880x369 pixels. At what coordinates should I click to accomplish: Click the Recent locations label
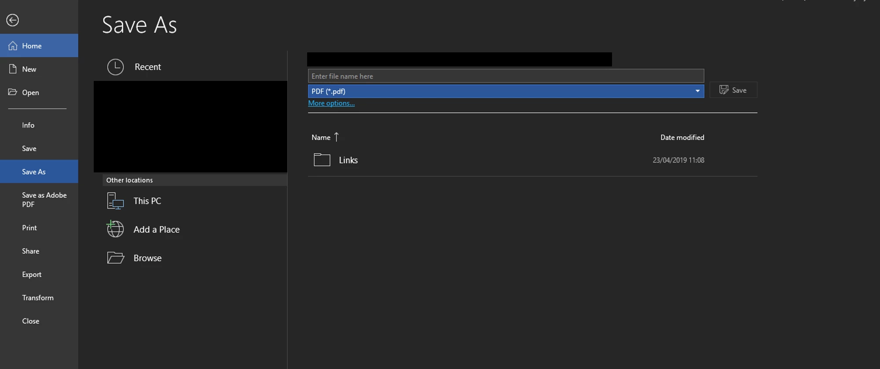[148, 67]
